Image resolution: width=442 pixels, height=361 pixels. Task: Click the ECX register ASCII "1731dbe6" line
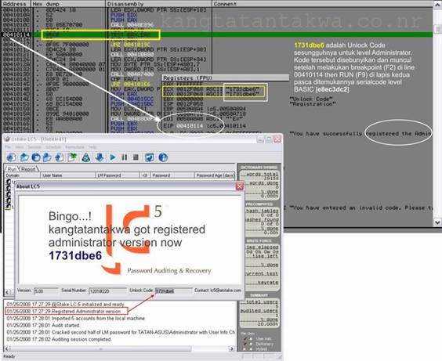click(x=211, y=89)
